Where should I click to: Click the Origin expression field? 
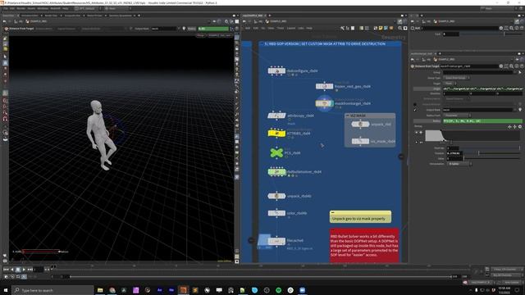[x=482, y=88]
